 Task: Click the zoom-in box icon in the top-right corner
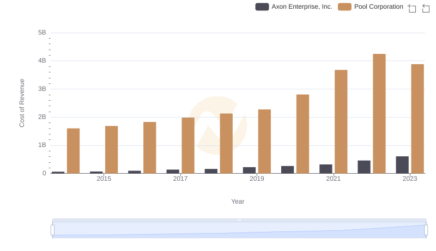click(412, 8)
